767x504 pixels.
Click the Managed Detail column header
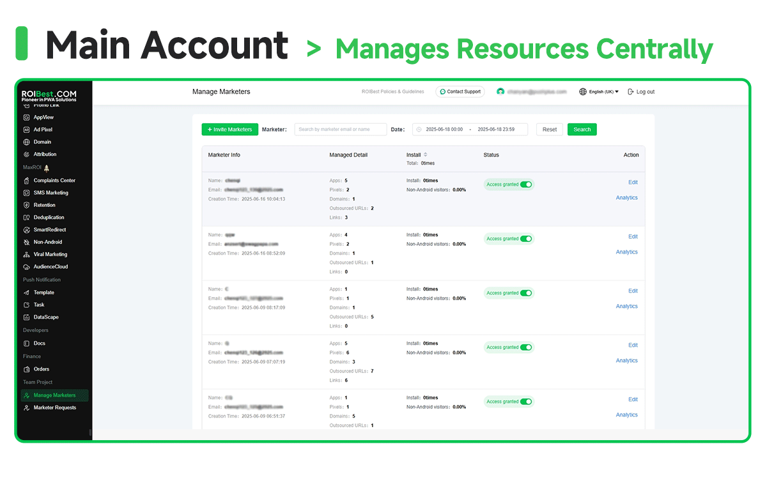tap(348, 155)
